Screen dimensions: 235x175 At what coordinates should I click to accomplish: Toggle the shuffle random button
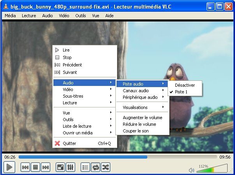(x=106, y=167)
